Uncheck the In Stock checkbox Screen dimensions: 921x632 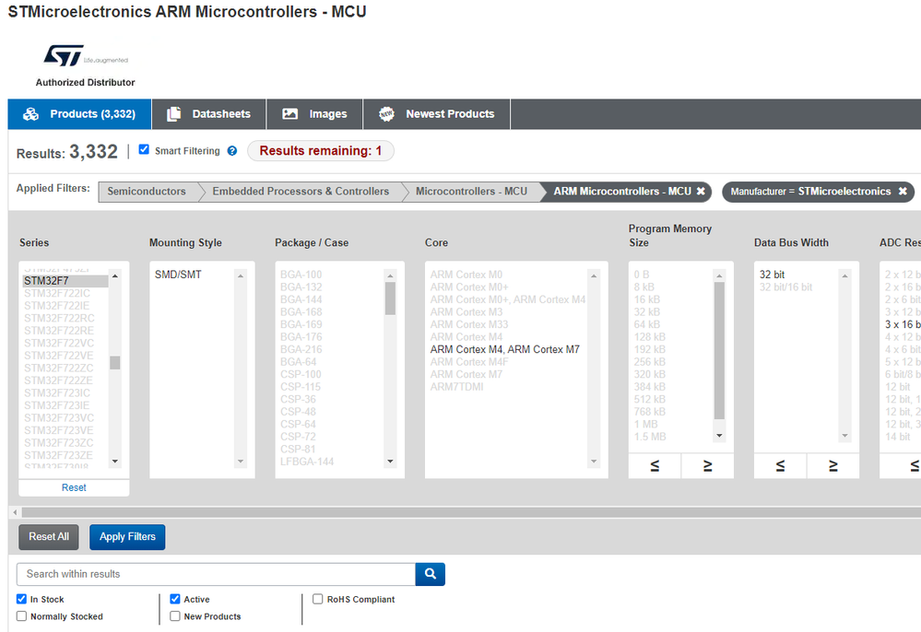[22, 599]
